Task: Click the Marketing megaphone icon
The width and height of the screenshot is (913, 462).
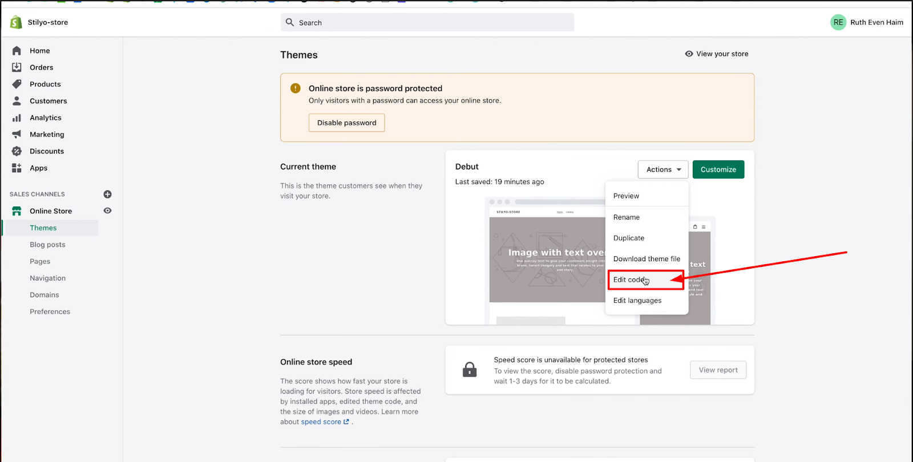Action: coord(17,135)
